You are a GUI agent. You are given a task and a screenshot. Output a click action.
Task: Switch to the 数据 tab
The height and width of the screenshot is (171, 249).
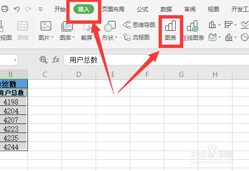pos(166,9)
